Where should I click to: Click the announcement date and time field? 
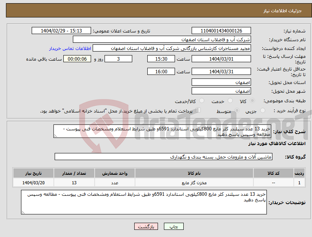coord(61,31)
